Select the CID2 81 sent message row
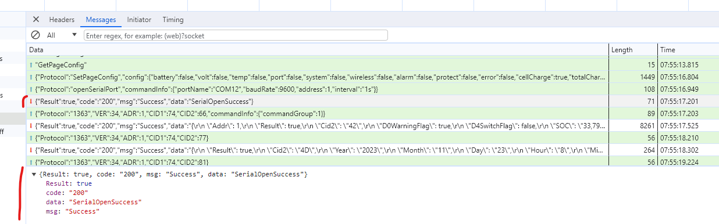Screen dimensions: 719x224 [373, 161]
